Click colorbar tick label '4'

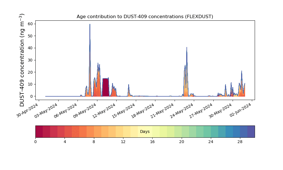click(x=65, y=142)
